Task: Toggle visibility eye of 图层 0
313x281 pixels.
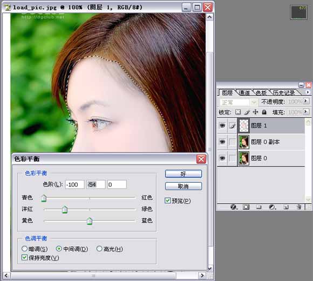Action: [x=222, y=158]
